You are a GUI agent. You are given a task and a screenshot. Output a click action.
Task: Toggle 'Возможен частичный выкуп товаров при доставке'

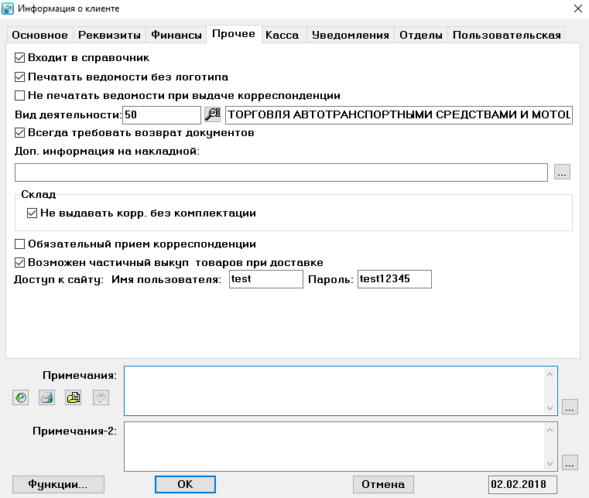(x=19, y=262)
